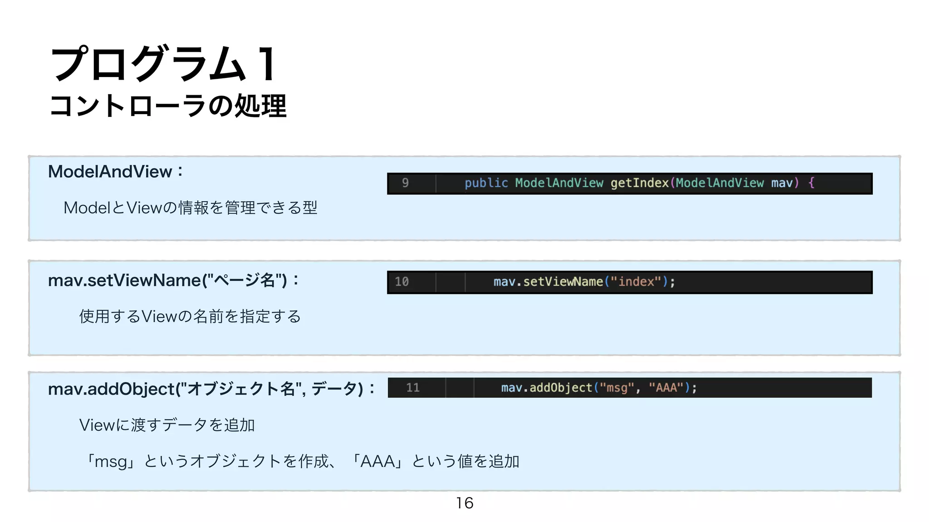Image resolution: width=929 pixels, height=522 pixels.
Task: Click the text ModelとViewの情報を管理できる型
Action: [191, 208]
